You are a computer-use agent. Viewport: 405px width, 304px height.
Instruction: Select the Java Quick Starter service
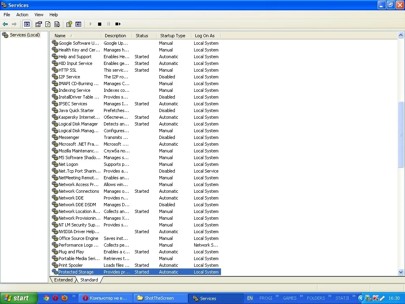(136, 110)
